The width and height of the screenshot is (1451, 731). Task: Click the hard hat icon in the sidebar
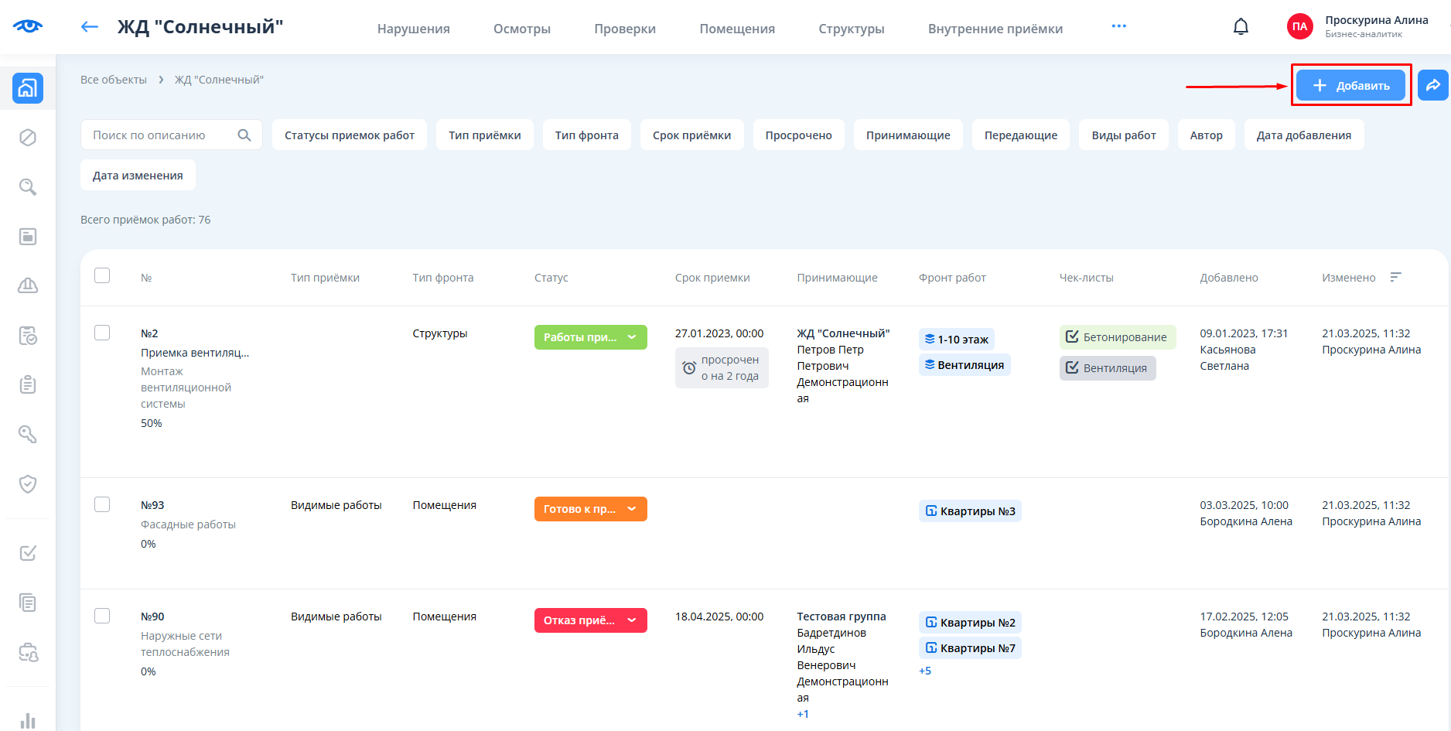28,286
